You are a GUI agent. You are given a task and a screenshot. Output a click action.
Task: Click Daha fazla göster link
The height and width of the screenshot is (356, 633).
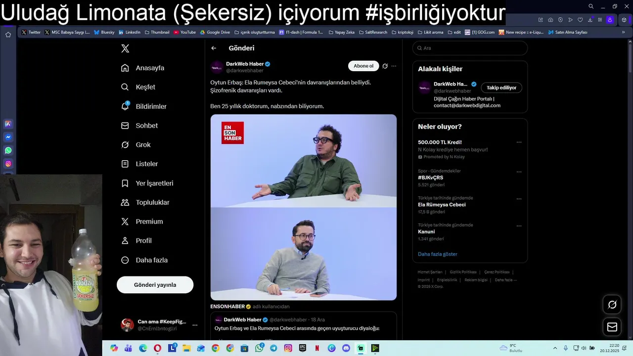[x=438, y=254]
